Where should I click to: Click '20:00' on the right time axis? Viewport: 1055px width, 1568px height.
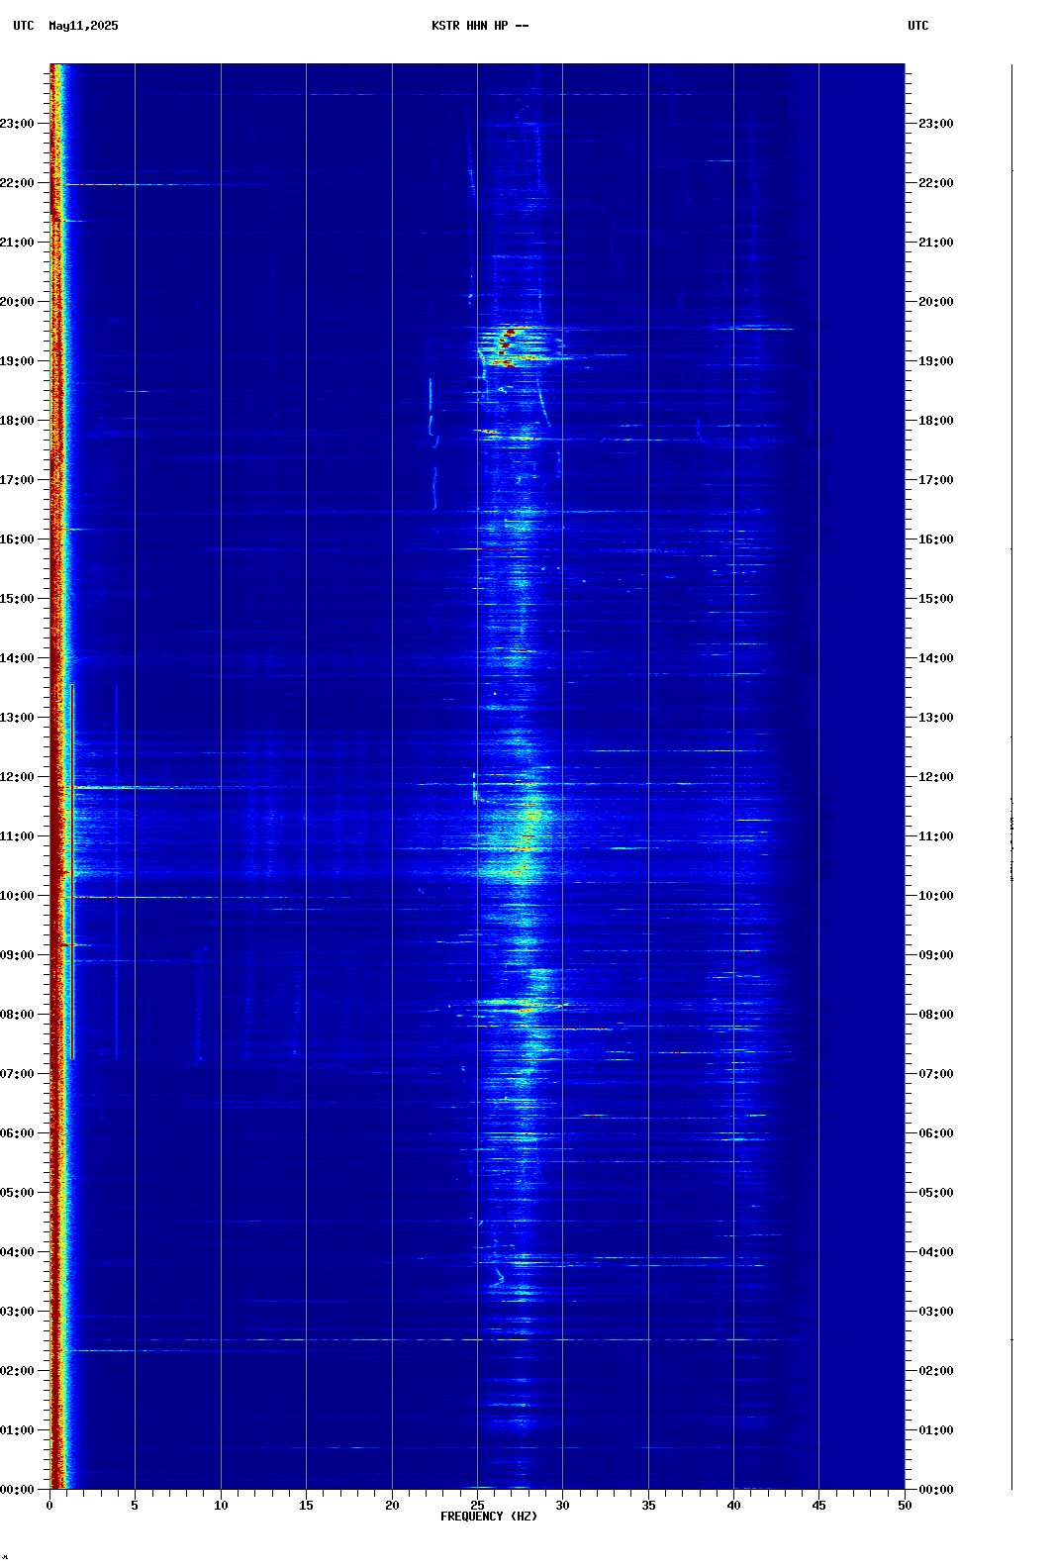pyautogui.click(x=936, y=302)
